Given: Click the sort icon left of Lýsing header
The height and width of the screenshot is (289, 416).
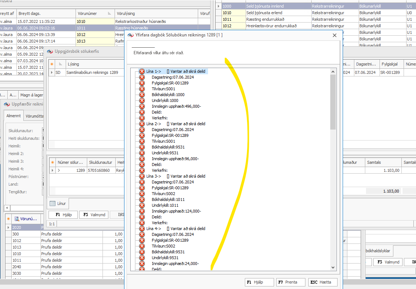Looking at the screenshot, I should coord(61,64).
